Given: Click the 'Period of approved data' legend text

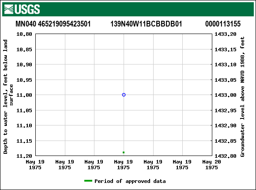Looking at the screenshot, I should click(130, 181).
